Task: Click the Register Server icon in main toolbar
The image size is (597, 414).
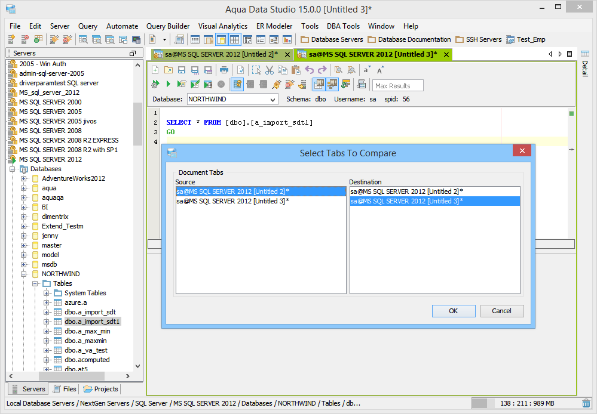Action: (11, 39)
